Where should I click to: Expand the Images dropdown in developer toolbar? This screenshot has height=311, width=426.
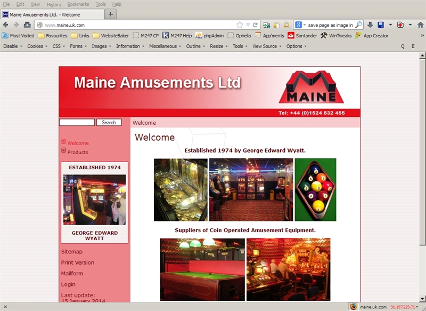101,46
